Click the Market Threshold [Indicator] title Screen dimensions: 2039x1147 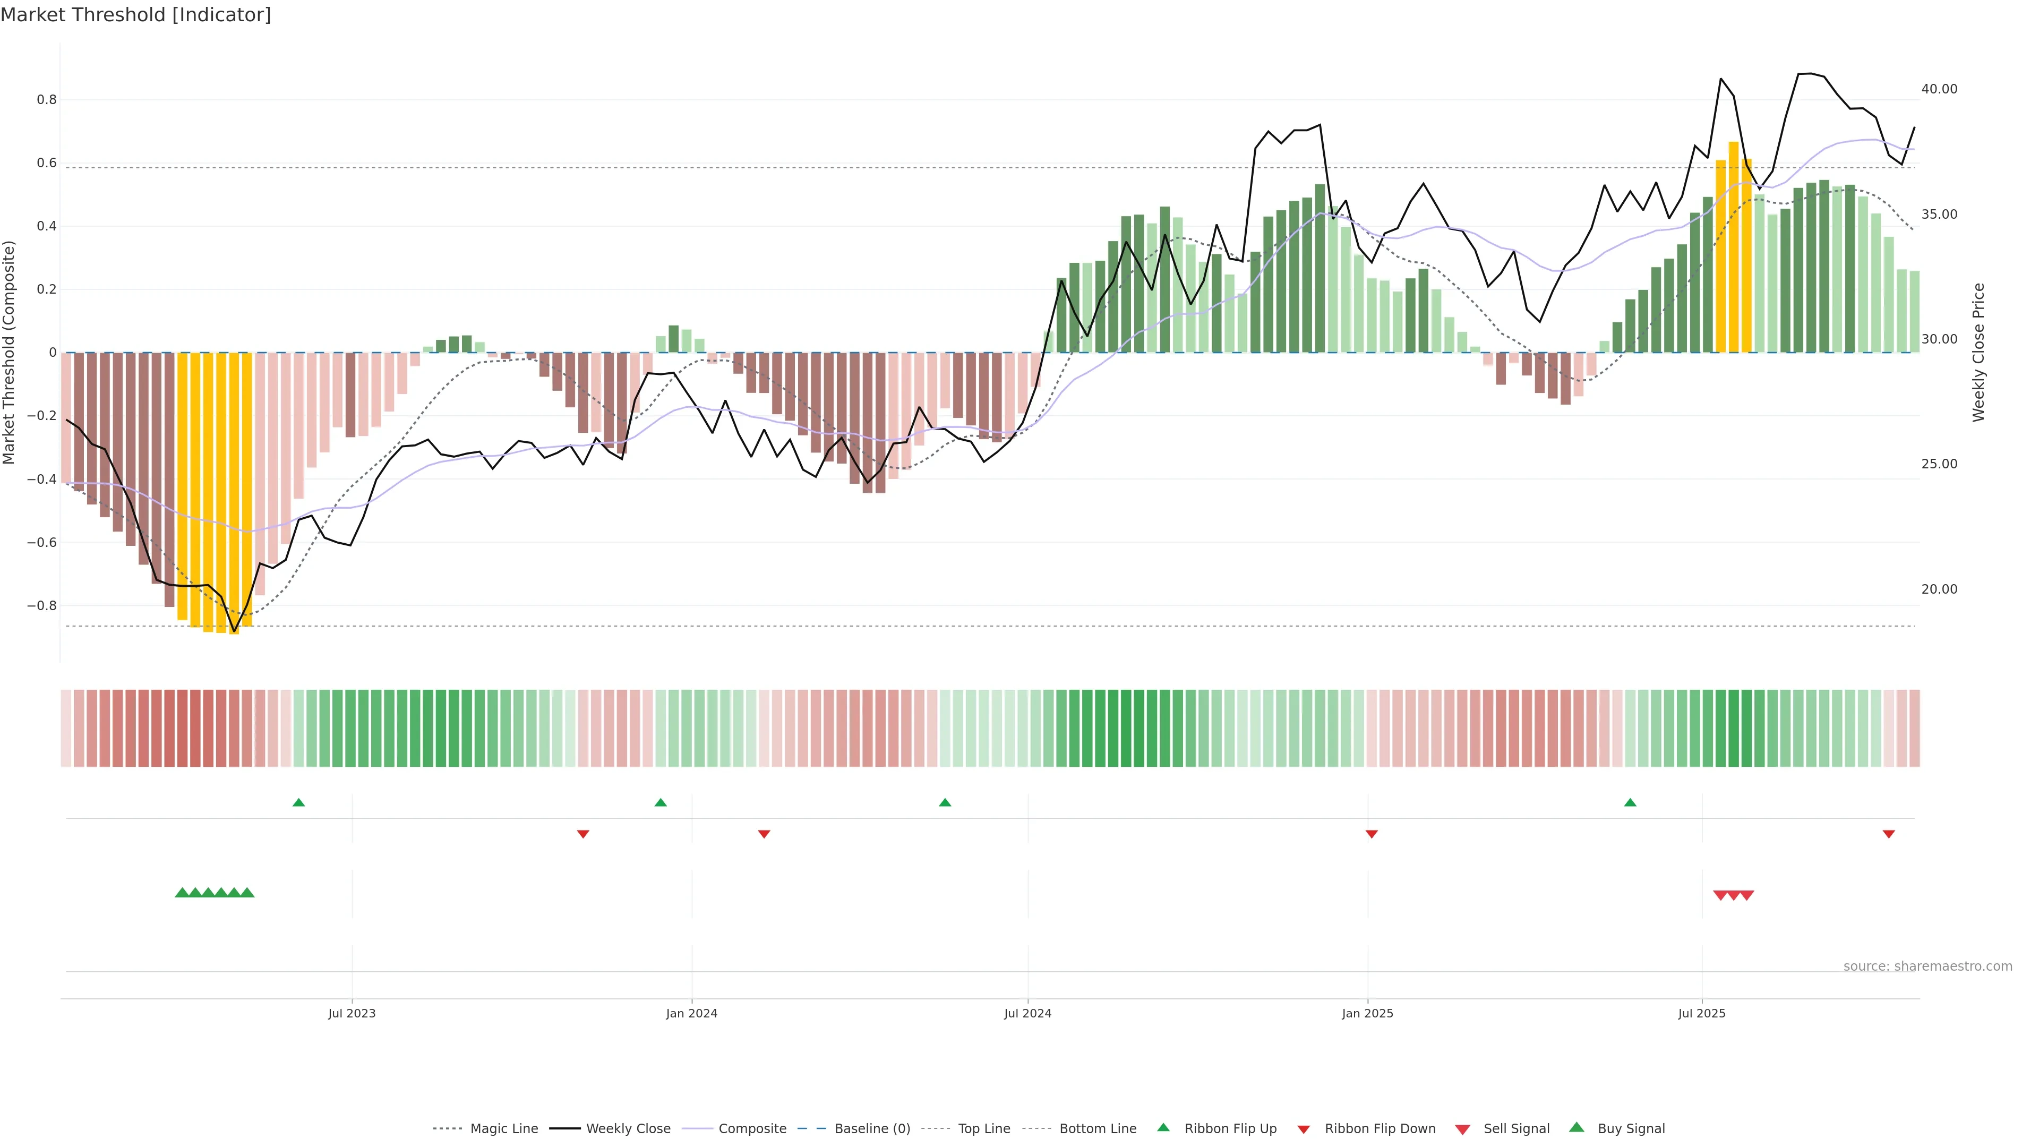(x=136, y=15)
